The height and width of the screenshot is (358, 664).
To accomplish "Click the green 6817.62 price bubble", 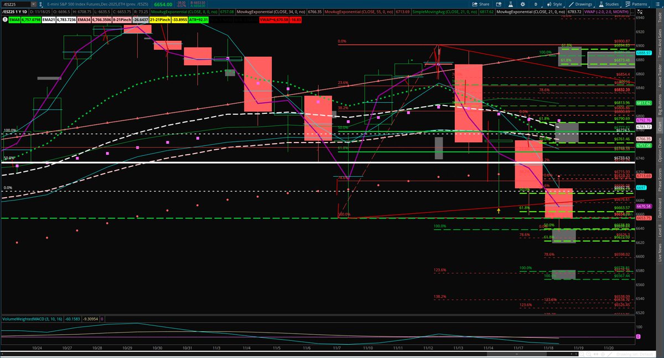I will coord(644,103).
